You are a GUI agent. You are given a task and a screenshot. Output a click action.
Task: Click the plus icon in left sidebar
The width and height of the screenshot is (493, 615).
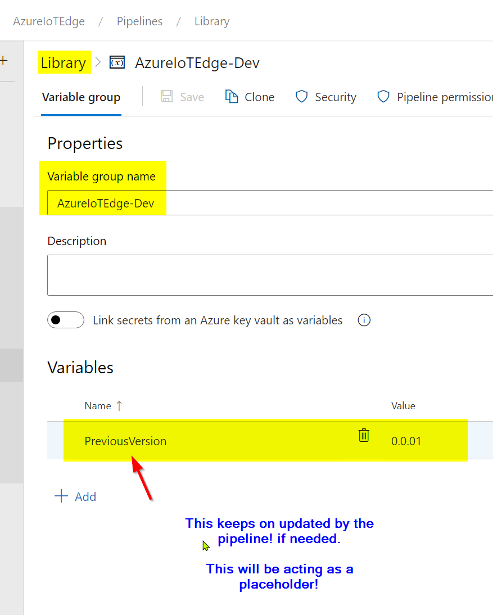4,60
